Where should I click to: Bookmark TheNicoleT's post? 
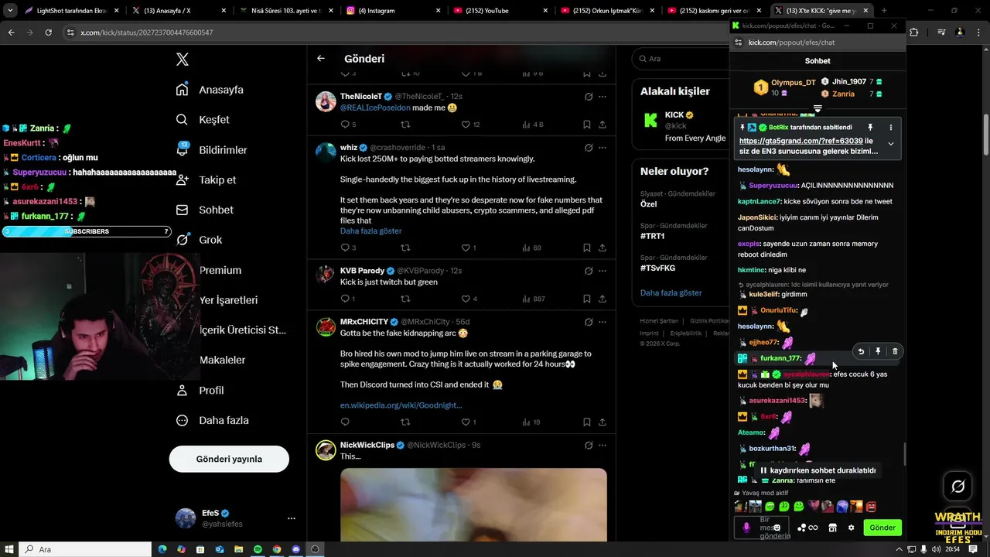point(586,125)
